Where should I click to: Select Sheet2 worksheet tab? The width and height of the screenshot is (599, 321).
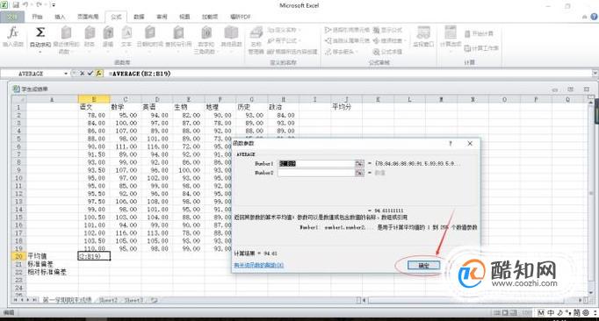[x=109, y=300]
